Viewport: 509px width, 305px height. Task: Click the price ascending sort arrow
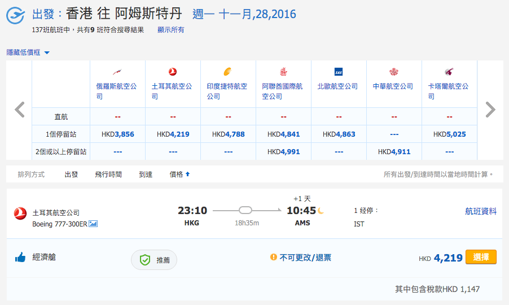[187, 174]
